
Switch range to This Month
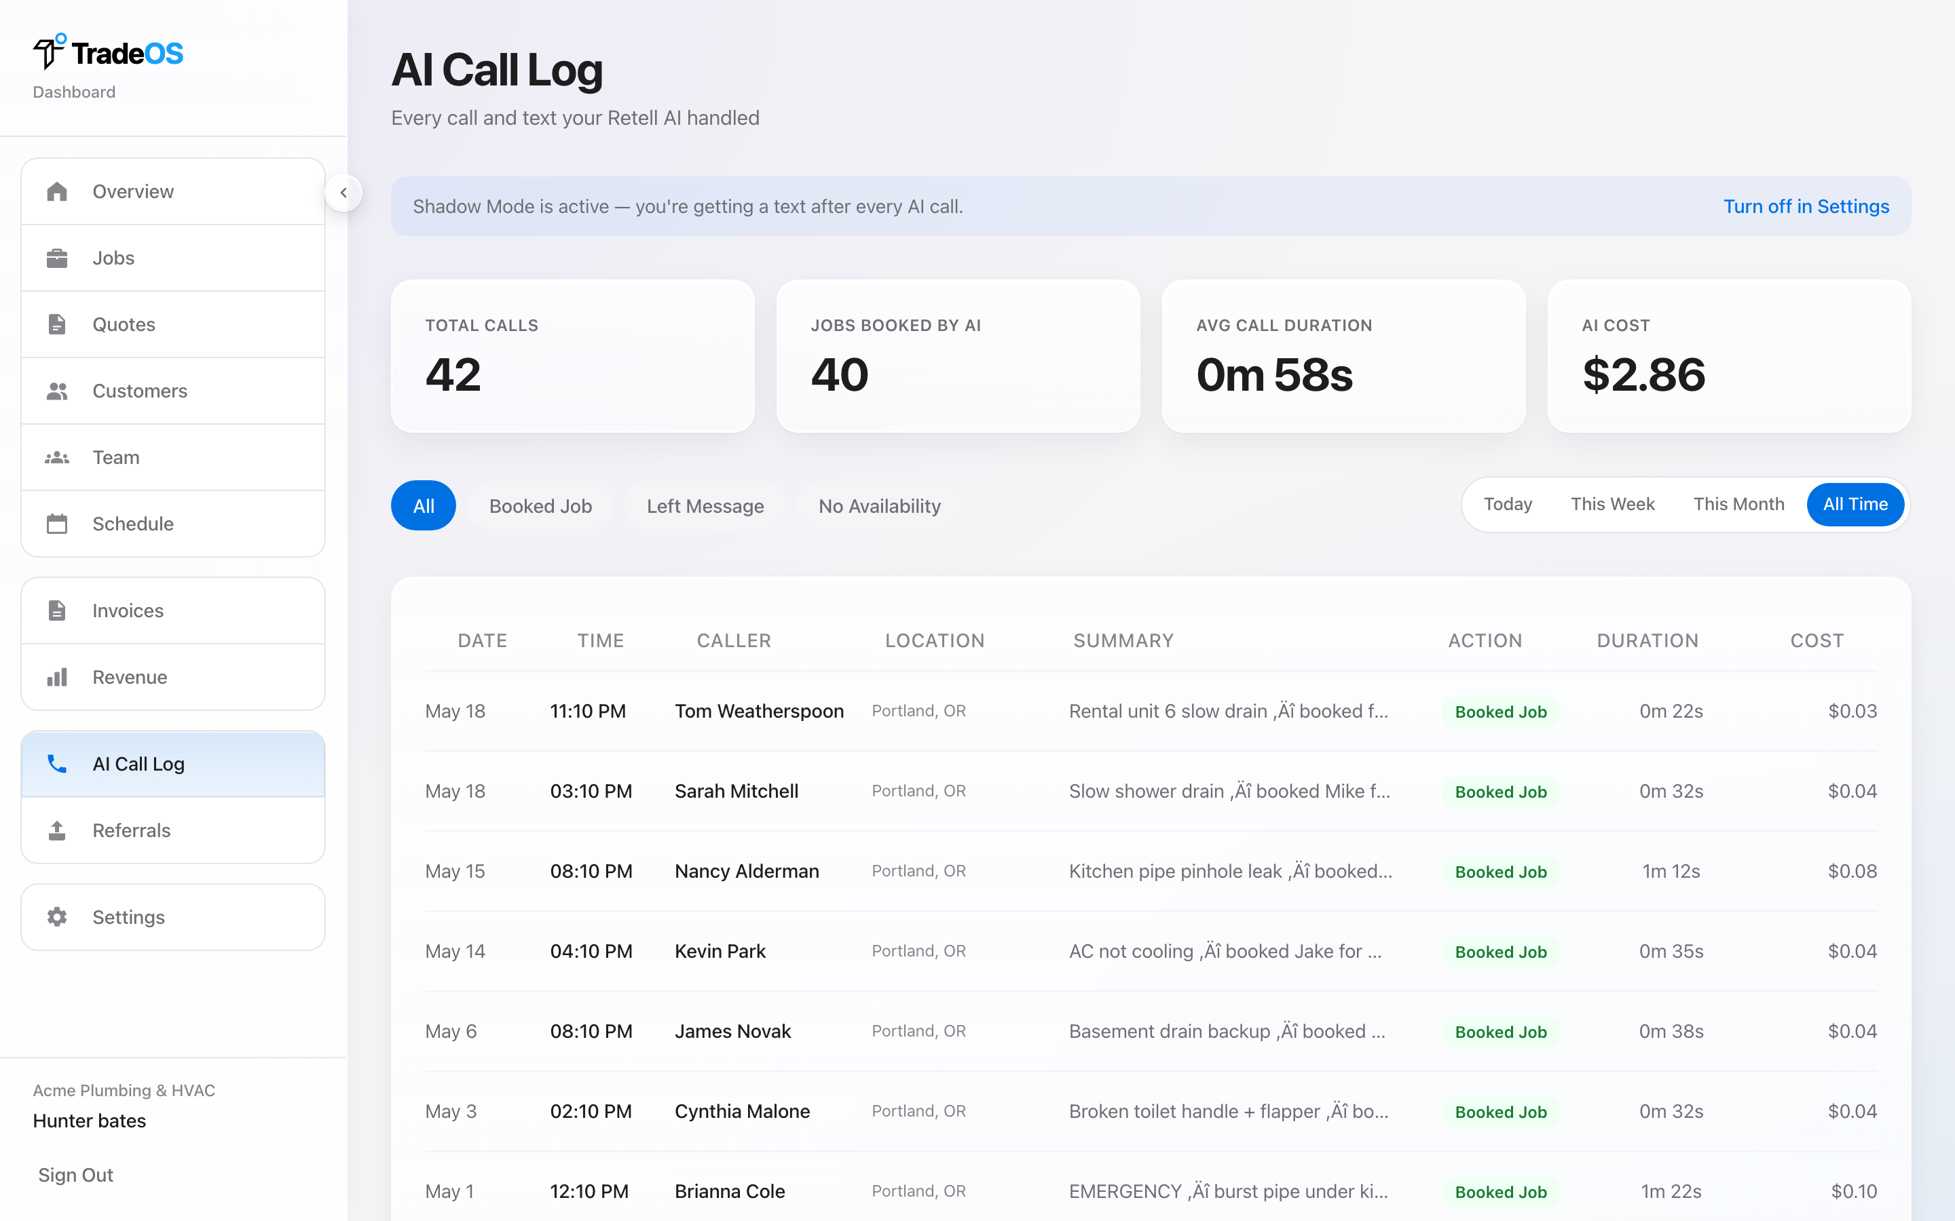pyautogui.click(x=1738, y=504)
